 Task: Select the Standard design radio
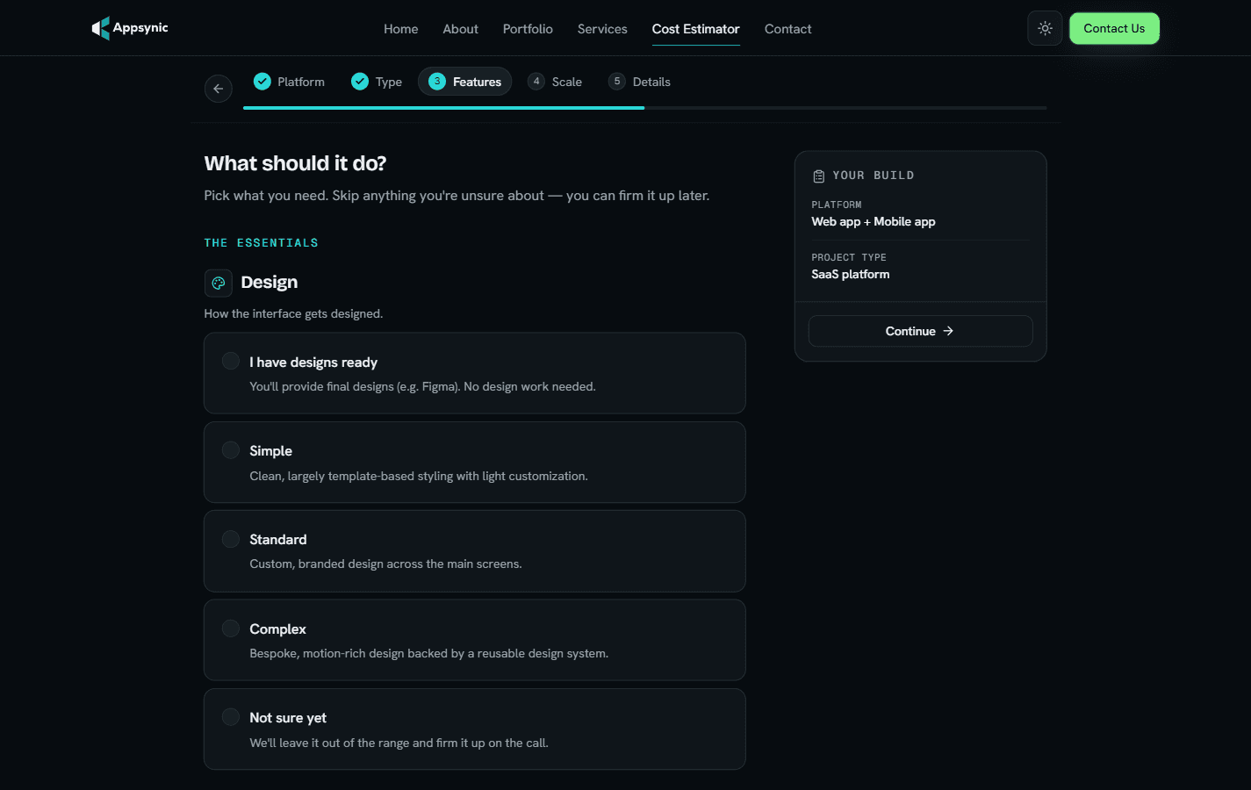click(x=231, y=539)
